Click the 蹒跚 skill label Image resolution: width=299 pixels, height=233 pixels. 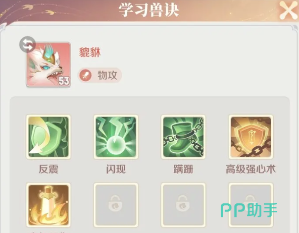click(183, 169)
